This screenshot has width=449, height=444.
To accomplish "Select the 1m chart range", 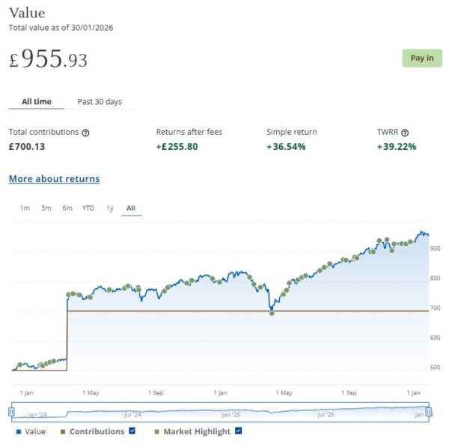I will 25,208.
